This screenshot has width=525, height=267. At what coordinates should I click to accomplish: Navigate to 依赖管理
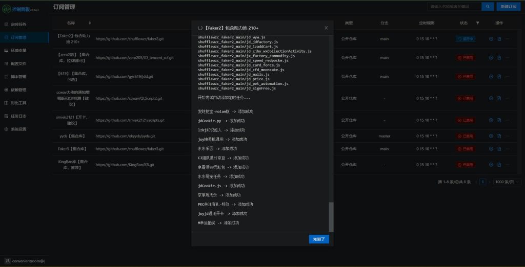[x=24, y=90]
